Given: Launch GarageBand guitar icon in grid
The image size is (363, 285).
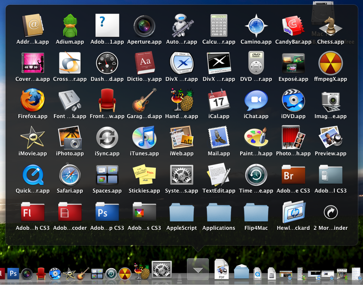Looking at the screenshot, I should tap(144, 100).
